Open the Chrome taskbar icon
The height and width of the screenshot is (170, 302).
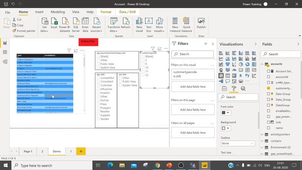coord(157,165)
